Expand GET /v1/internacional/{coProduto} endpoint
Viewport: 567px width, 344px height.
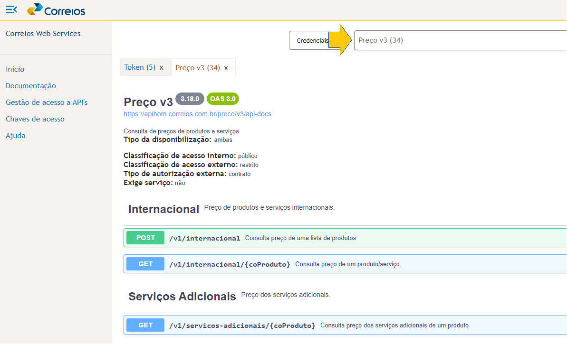pos(345,264)
